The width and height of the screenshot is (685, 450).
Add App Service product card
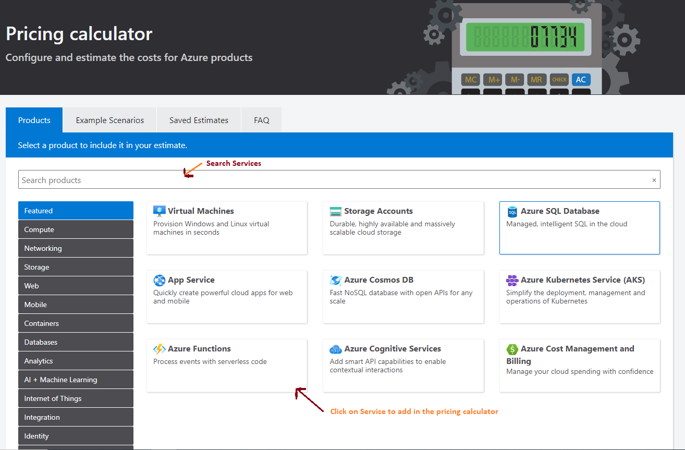(227, 297)
